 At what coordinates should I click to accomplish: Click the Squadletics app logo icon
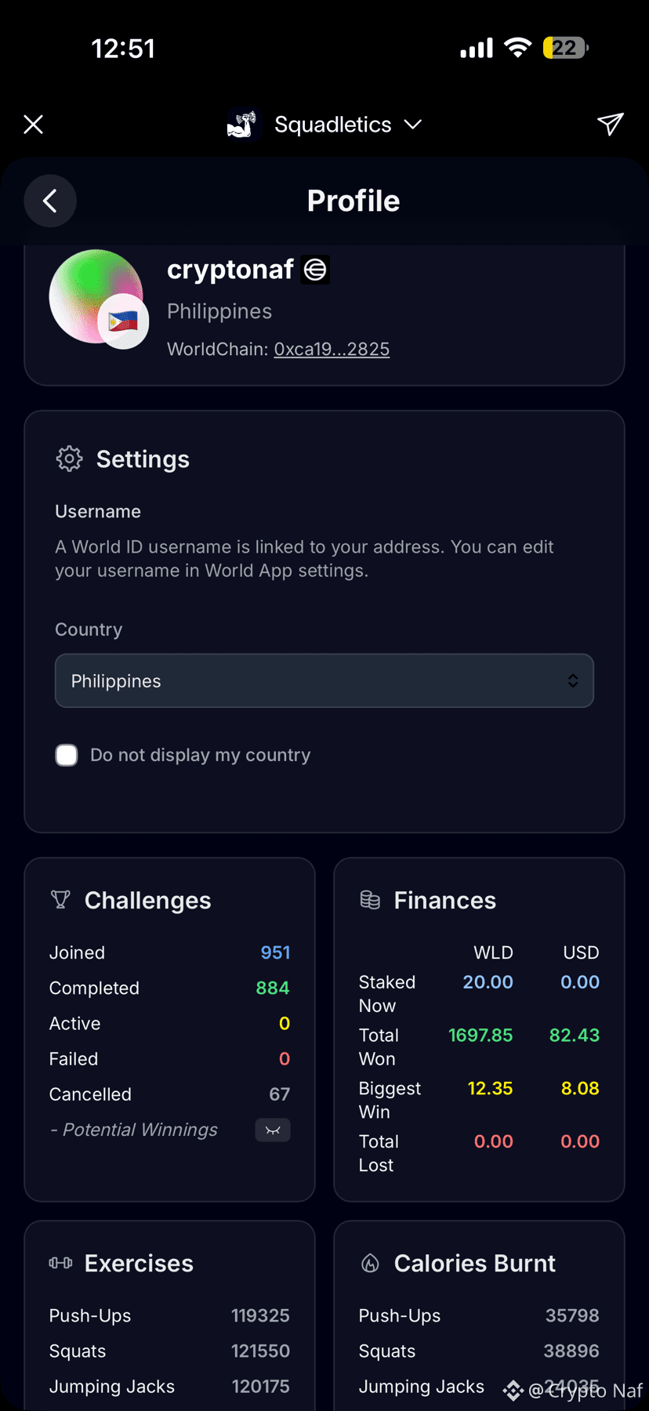pyautogui.click(x=242, y=125)
